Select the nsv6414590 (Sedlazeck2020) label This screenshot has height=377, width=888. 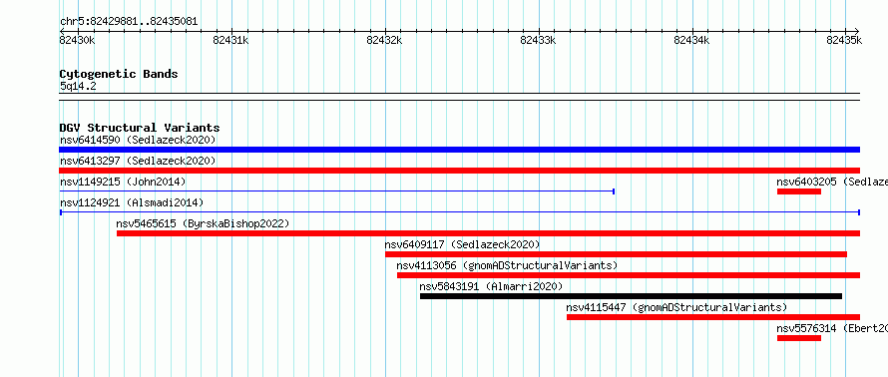click(138, 140)
